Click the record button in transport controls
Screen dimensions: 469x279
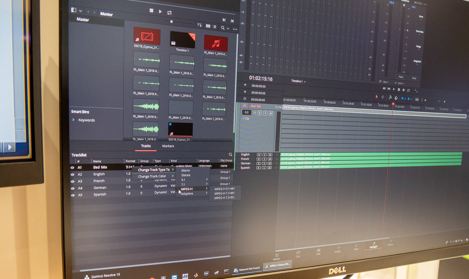point(403,90)
